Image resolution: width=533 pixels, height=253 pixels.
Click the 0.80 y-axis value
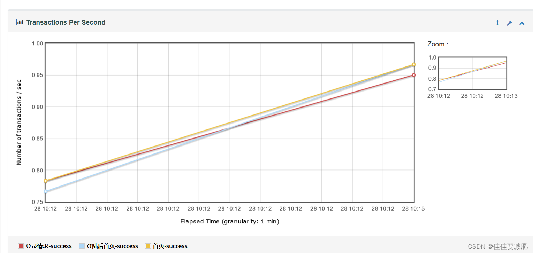point(37,170)
